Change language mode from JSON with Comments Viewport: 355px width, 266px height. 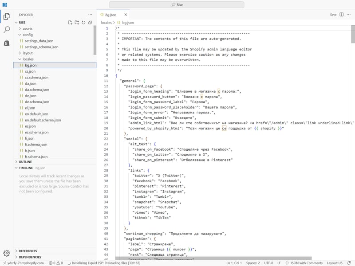click(306, 263)
